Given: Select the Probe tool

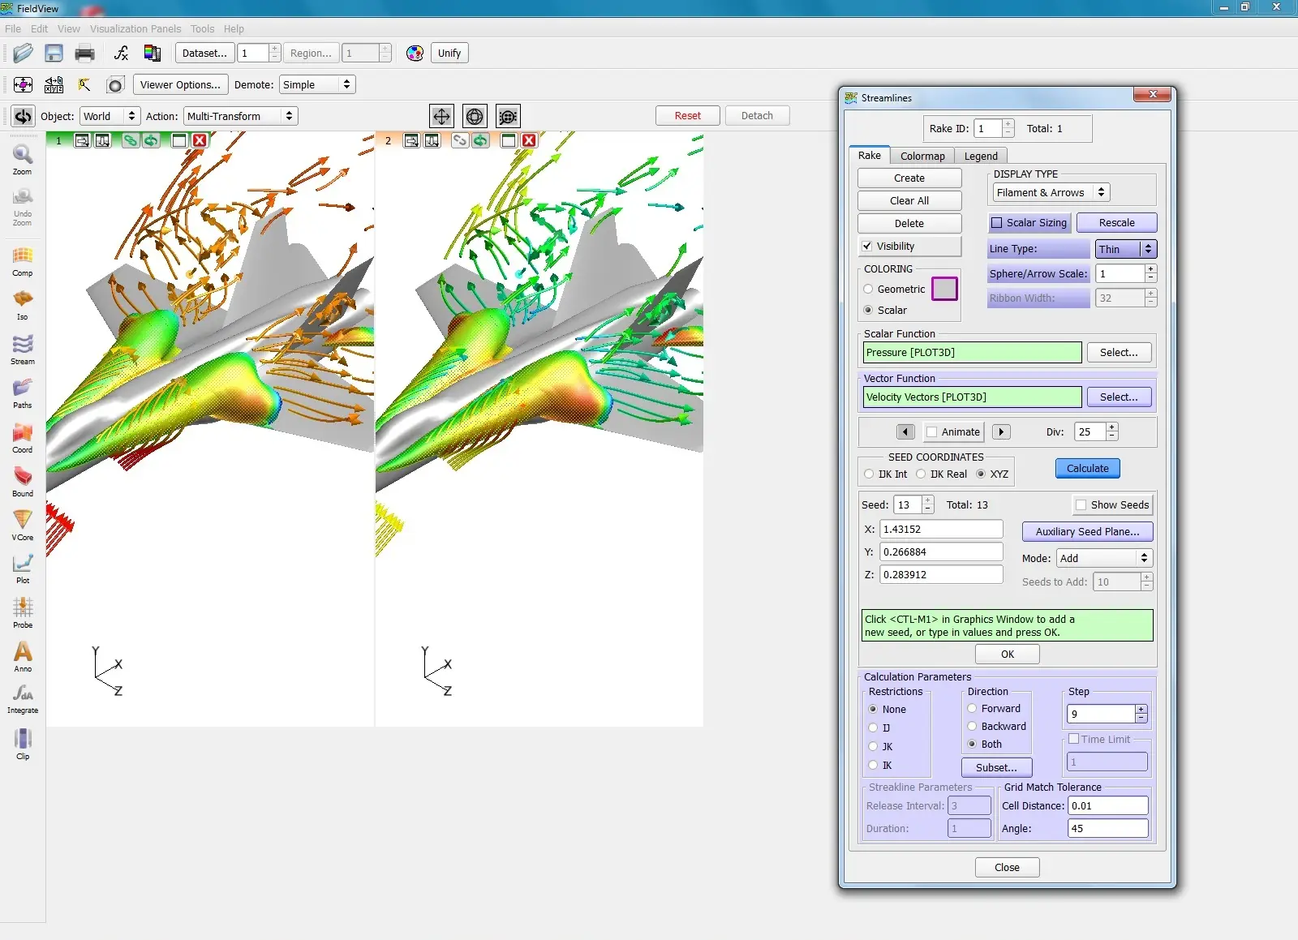Looking at the screenshot, I should coord(23,613).
